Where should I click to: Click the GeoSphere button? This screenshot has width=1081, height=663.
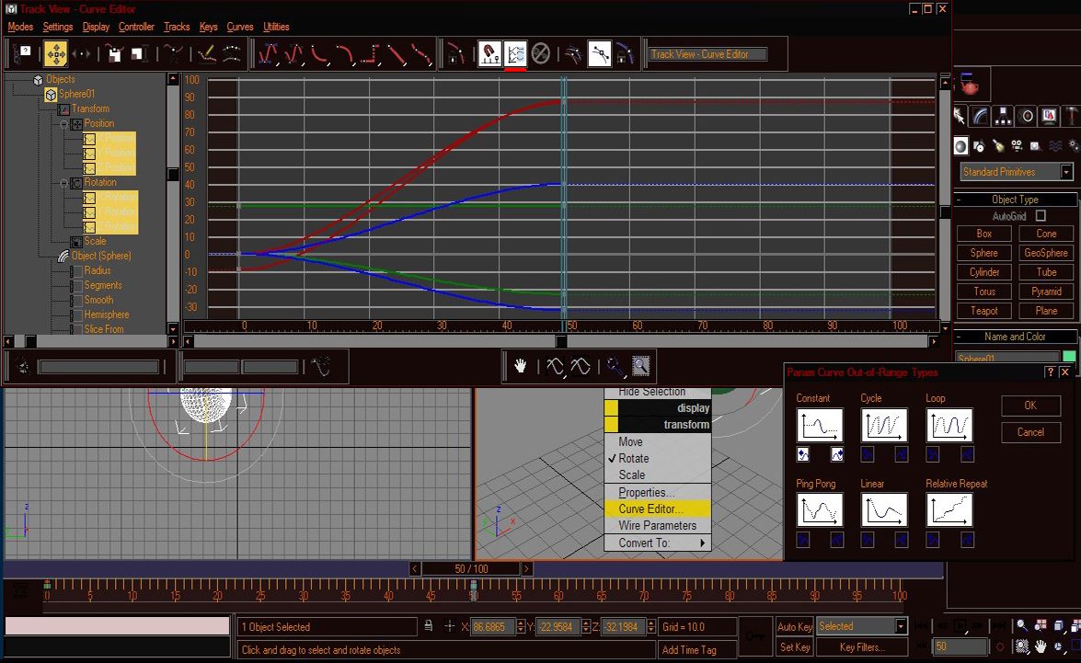[x=1046, y=253]
